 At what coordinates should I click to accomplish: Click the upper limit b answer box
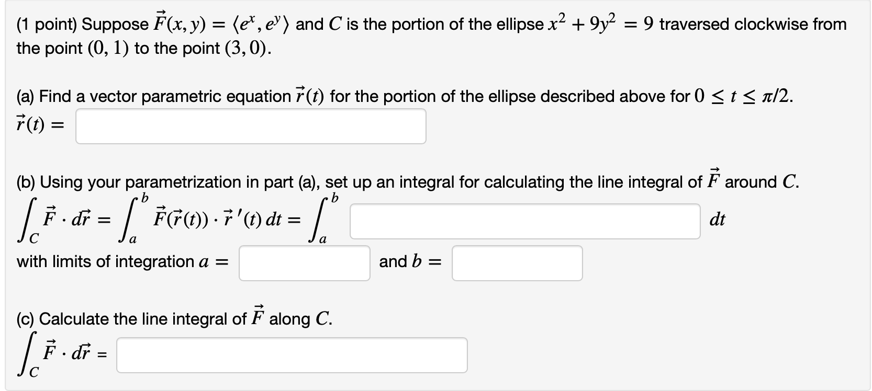point(517,263)
